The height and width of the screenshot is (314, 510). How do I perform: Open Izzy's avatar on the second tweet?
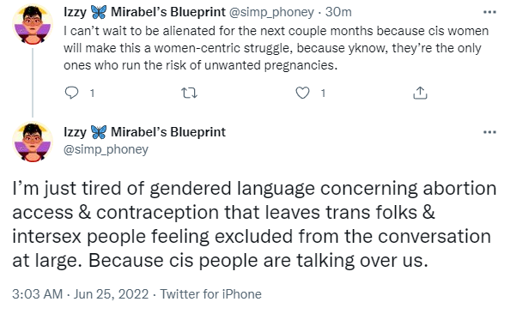pyautogui.click(x=33, y=142)
